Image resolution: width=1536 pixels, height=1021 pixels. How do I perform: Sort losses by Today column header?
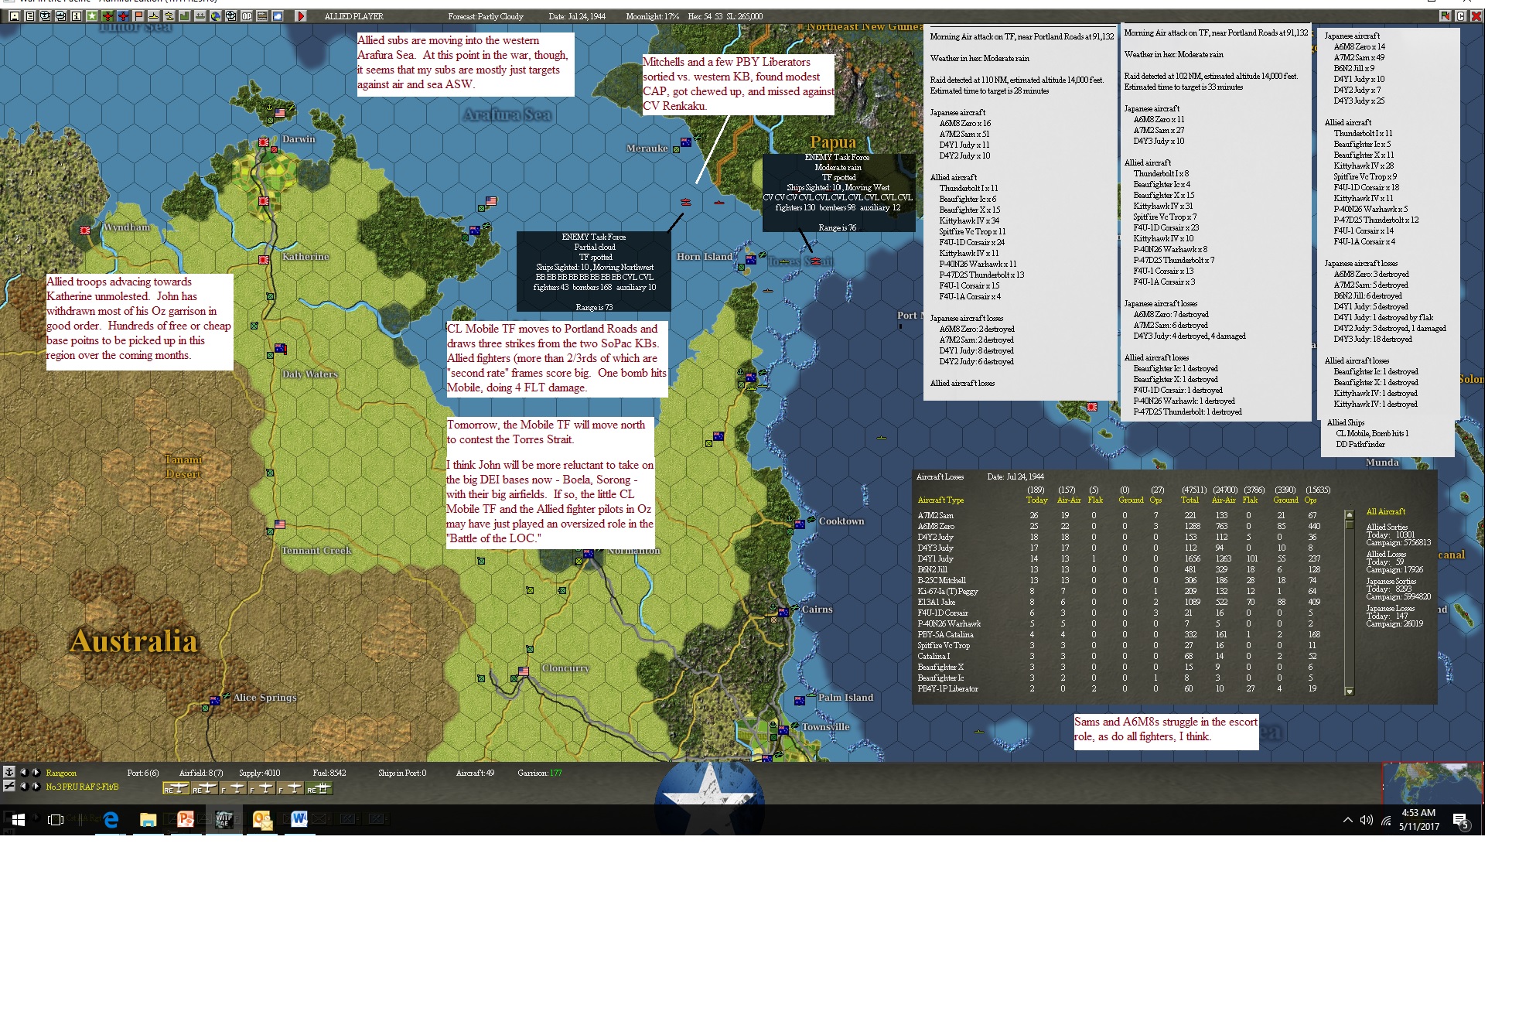click(x=1036, y=500)
